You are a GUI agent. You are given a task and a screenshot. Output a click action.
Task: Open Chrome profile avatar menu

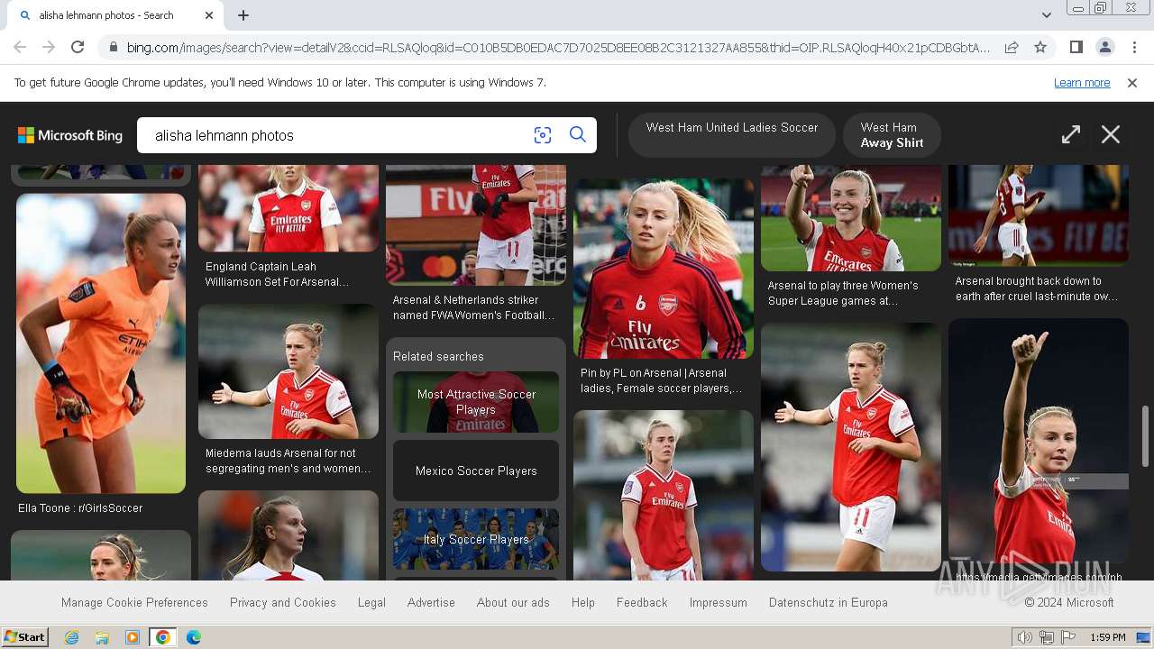click(1104, 47)
